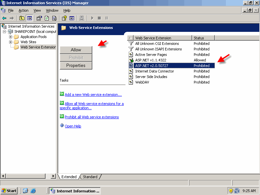Click the All Unknown ISAPI Extensions filter icon
Viewport: 260px width, 195px height.
point(131,49)
